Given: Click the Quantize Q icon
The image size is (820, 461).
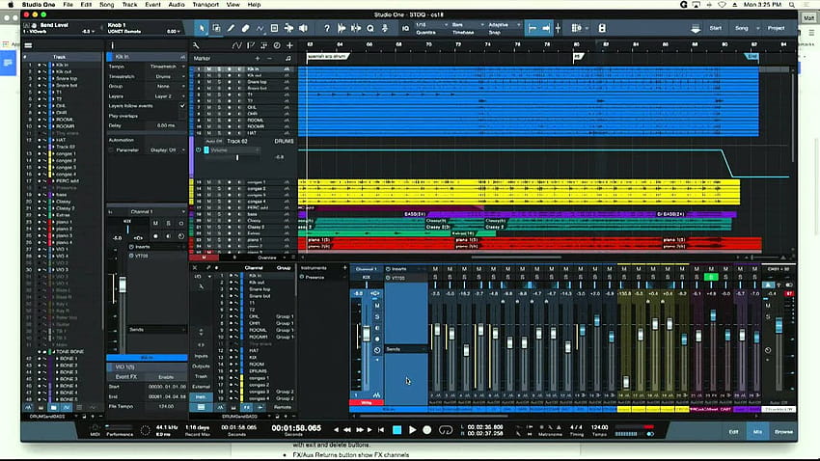Looking at the screenshot, I should [x=370, y=28].
